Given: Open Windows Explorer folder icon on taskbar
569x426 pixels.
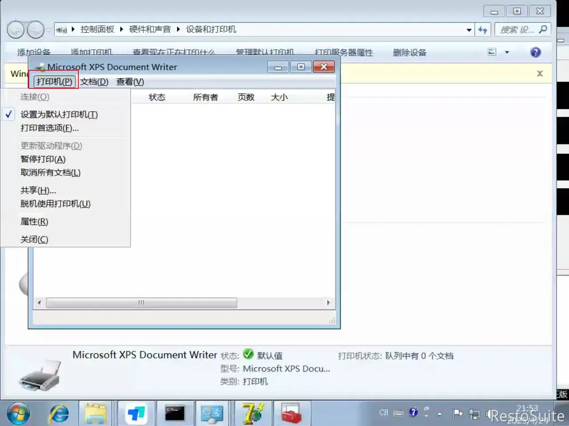Looking at the screenshot, I should [x=96, y=414].
